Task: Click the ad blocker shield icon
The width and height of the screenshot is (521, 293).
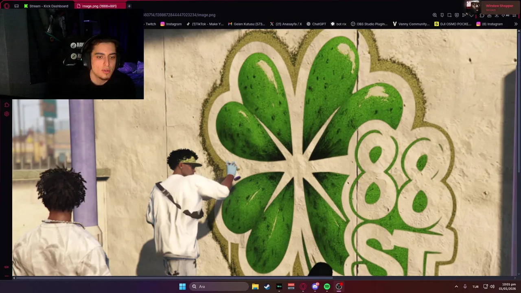Action: [457, 15]
